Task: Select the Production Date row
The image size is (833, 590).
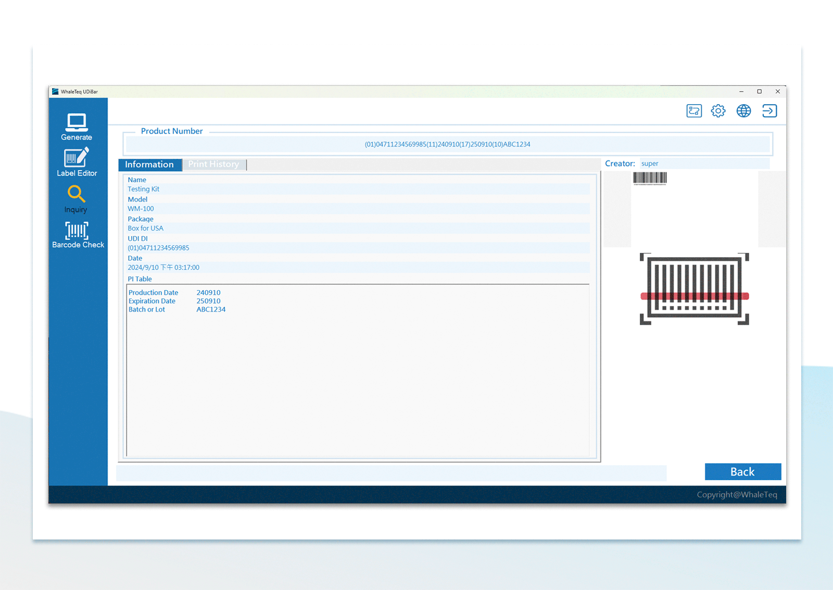Action: tap(177, 293)
